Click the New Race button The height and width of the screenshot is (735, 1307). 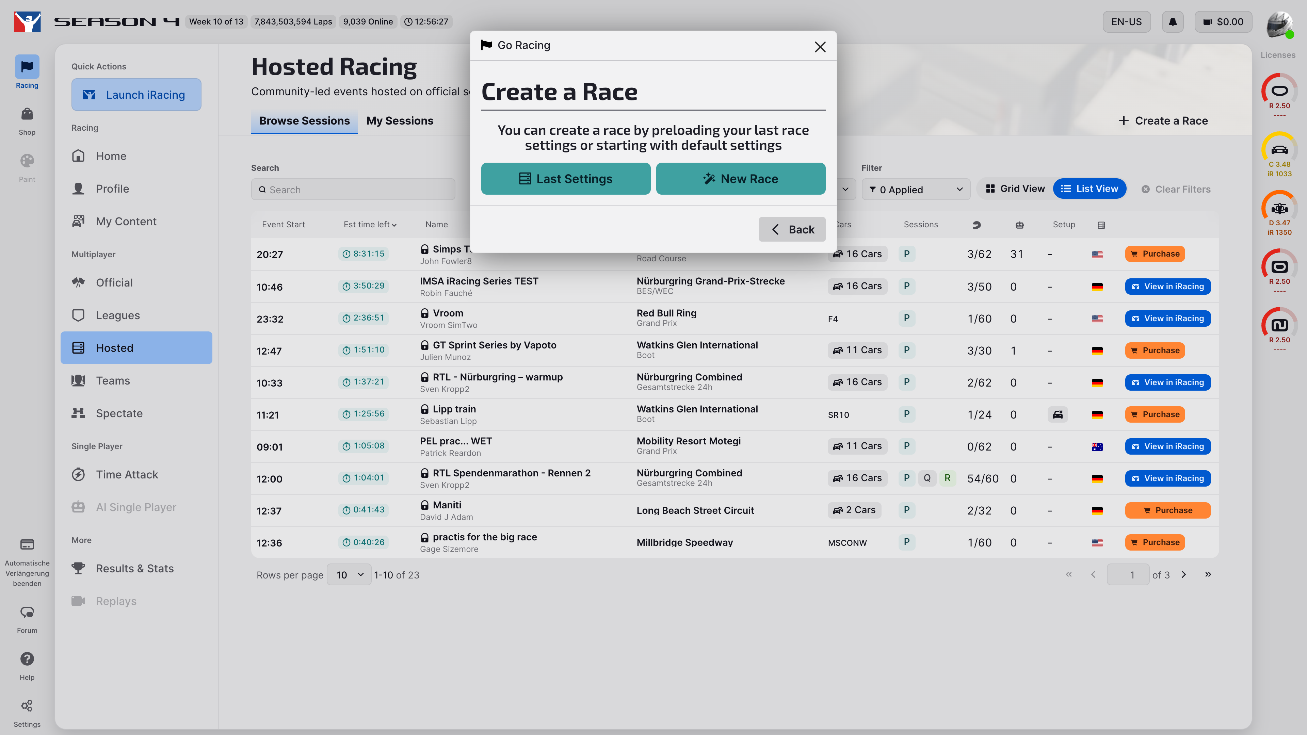(x=740, y=179)
